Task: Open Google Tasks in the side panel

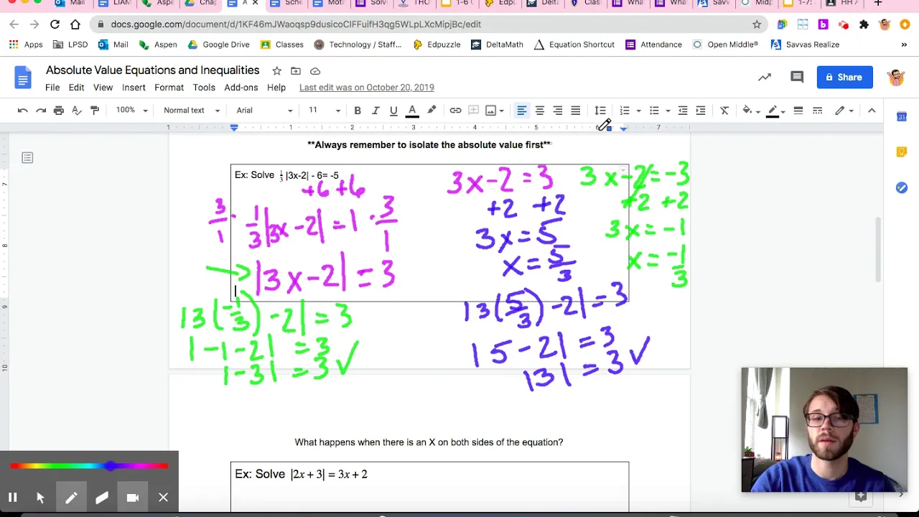Action: [902, 188]
